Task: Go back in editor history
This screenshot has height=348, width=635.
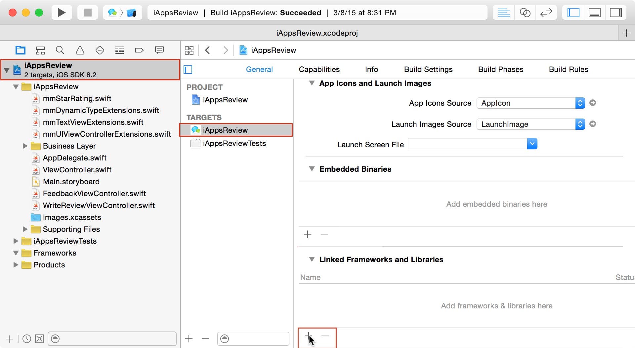Action: (x=208, y=50)
